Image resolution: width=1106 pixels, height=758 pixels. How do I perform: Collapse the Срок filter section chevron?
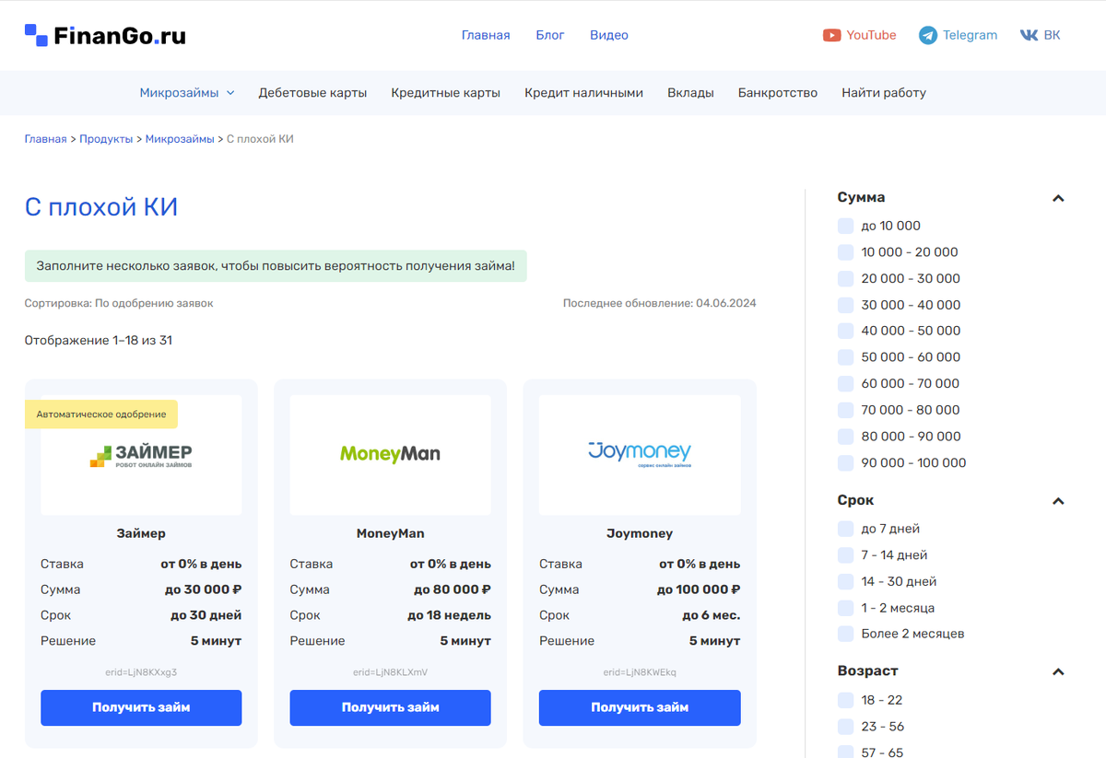point(1058,501)
